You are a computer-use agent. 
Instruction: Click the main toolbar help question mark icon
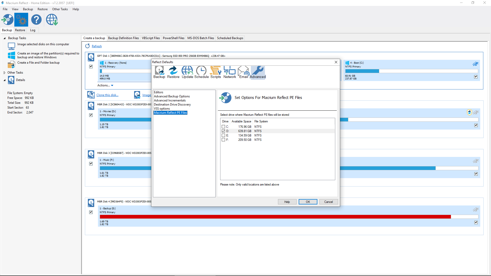[36, 20]
